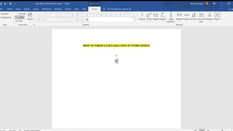Screen dimensions: 233x131
Task: Insert the vertical ellipsis symbol
Action: (x=58, y=20)
